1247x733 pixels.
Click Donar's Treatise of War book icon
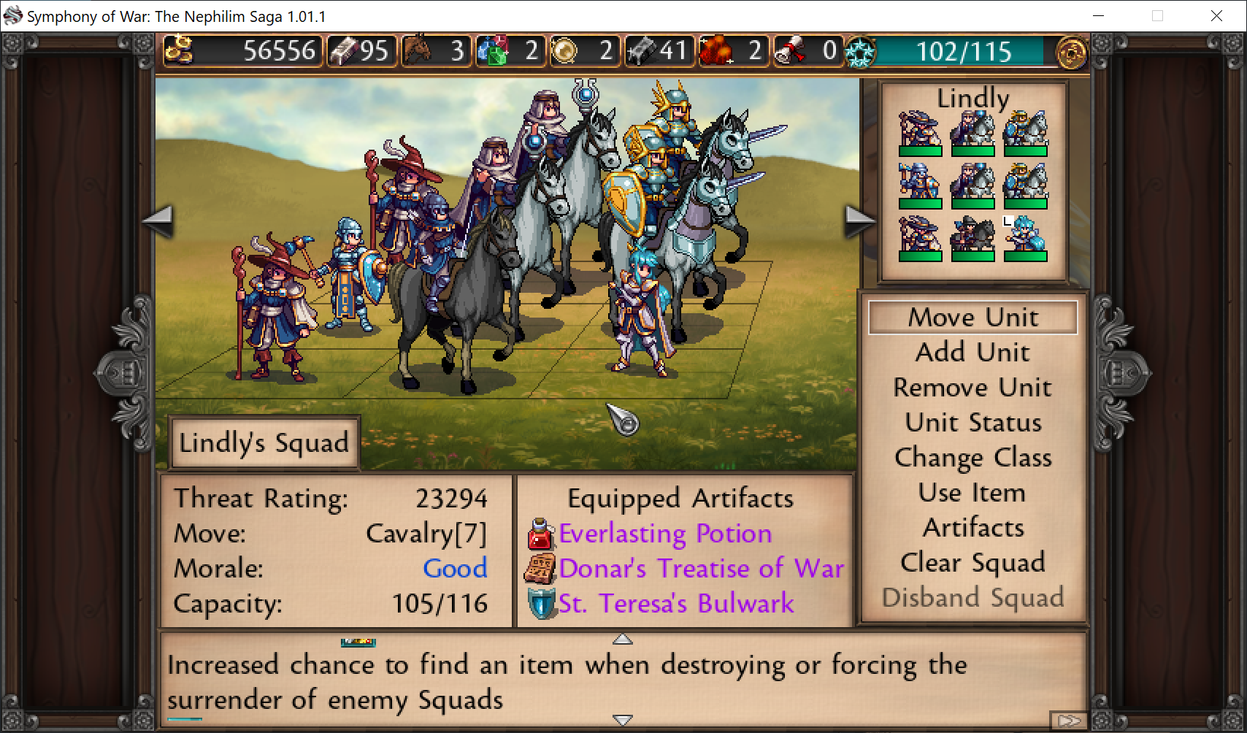coord(540,569)
